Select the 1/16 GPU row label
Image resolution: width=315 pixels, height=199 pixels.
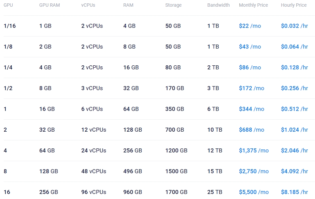coord(10,26)
